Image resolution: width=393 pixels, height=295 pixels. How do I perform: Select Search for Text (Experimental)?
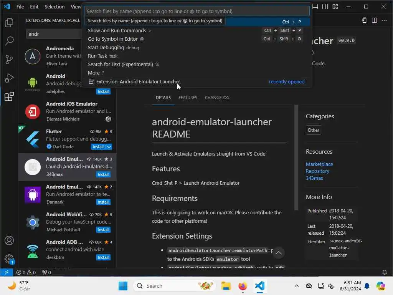pos(197,64)
